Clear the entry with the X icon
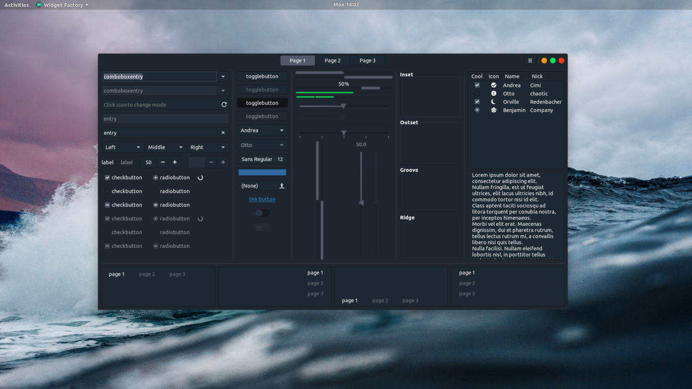 (223, 133)
